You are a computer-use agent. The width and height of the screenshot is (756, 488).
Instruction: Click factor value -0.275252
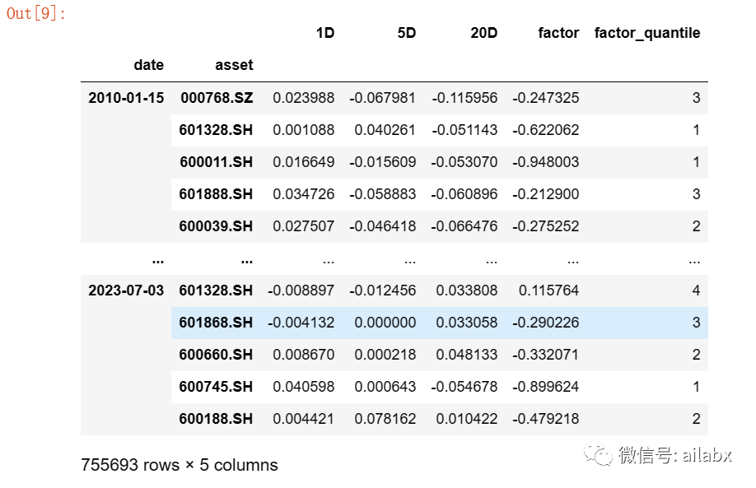click(545, 226)
